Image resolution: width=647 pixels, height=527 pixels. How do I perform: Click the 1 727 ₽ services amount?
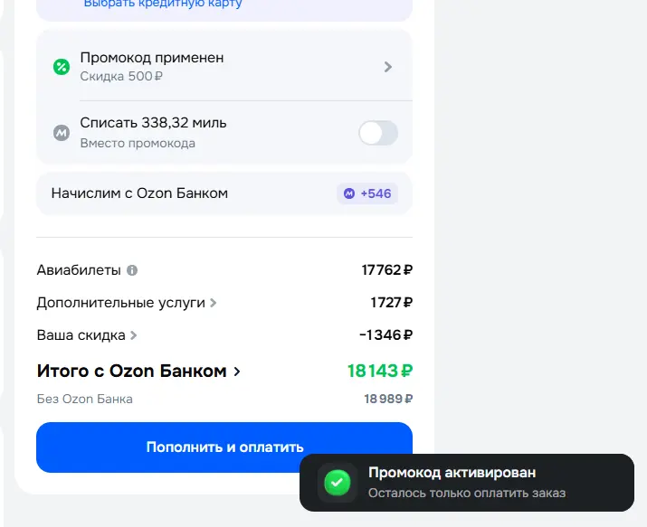point(391,303)
